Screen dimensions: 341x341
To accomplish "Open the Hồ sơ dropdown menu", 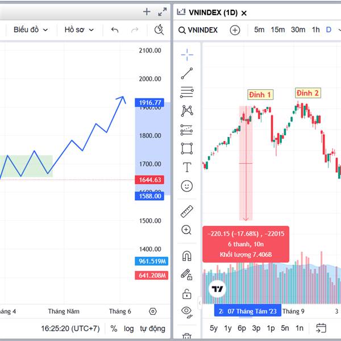I will pos(79,30).
